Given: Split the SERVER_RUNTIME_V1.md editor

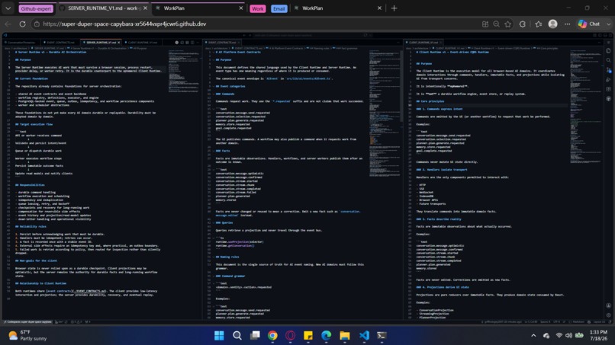Looking at the screenshot, I should (192, 43).
